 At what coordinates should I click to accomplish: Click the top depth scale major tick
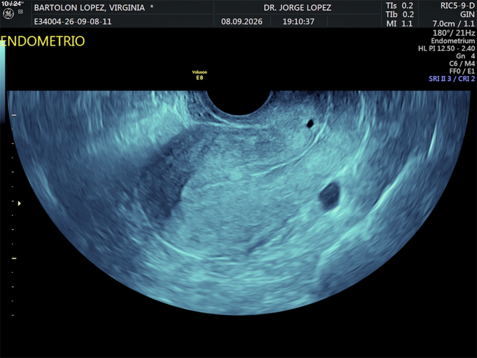point(14,115)
